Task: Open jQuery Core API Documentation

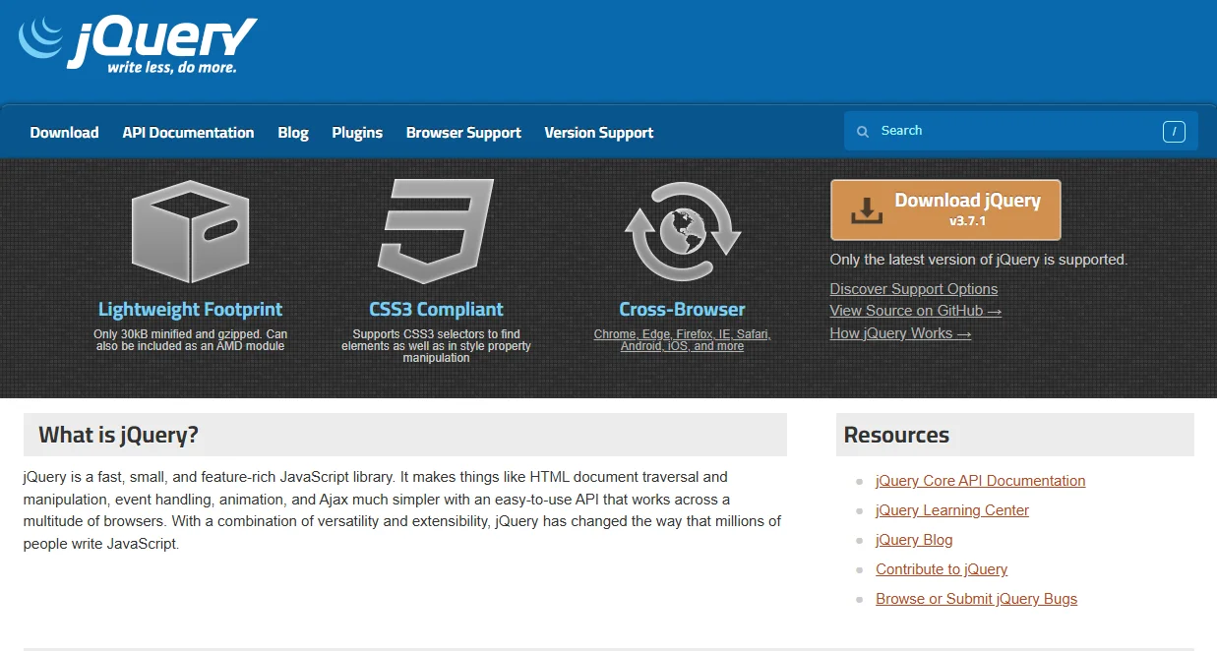Action: 980,481
